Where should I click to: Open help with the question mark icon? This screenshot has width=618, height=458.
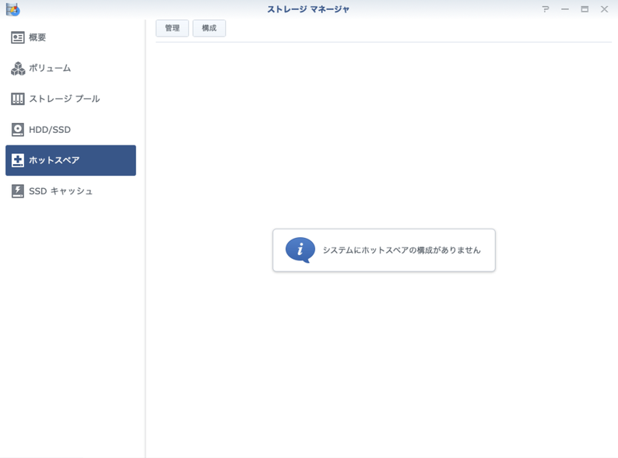click(546, 9)
